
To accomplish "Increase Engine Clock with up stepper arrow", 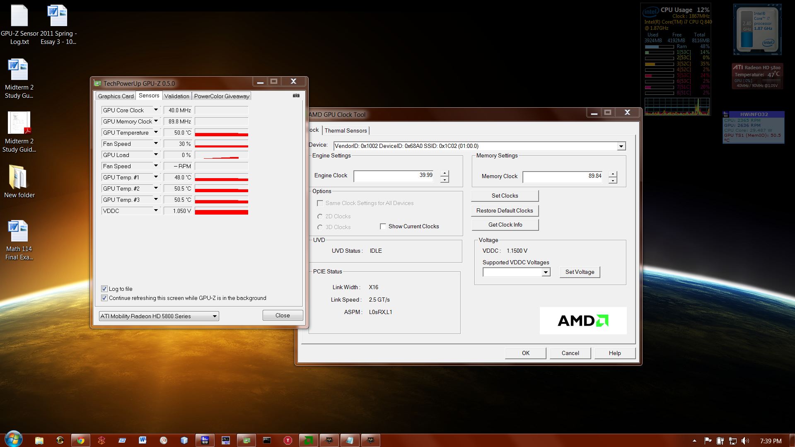I will [445, 173].
